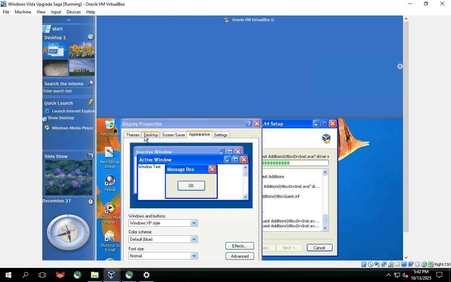Click the Windows Start button on host taskbar
Screen dimensions: 451x282
[x=8, y=275]
